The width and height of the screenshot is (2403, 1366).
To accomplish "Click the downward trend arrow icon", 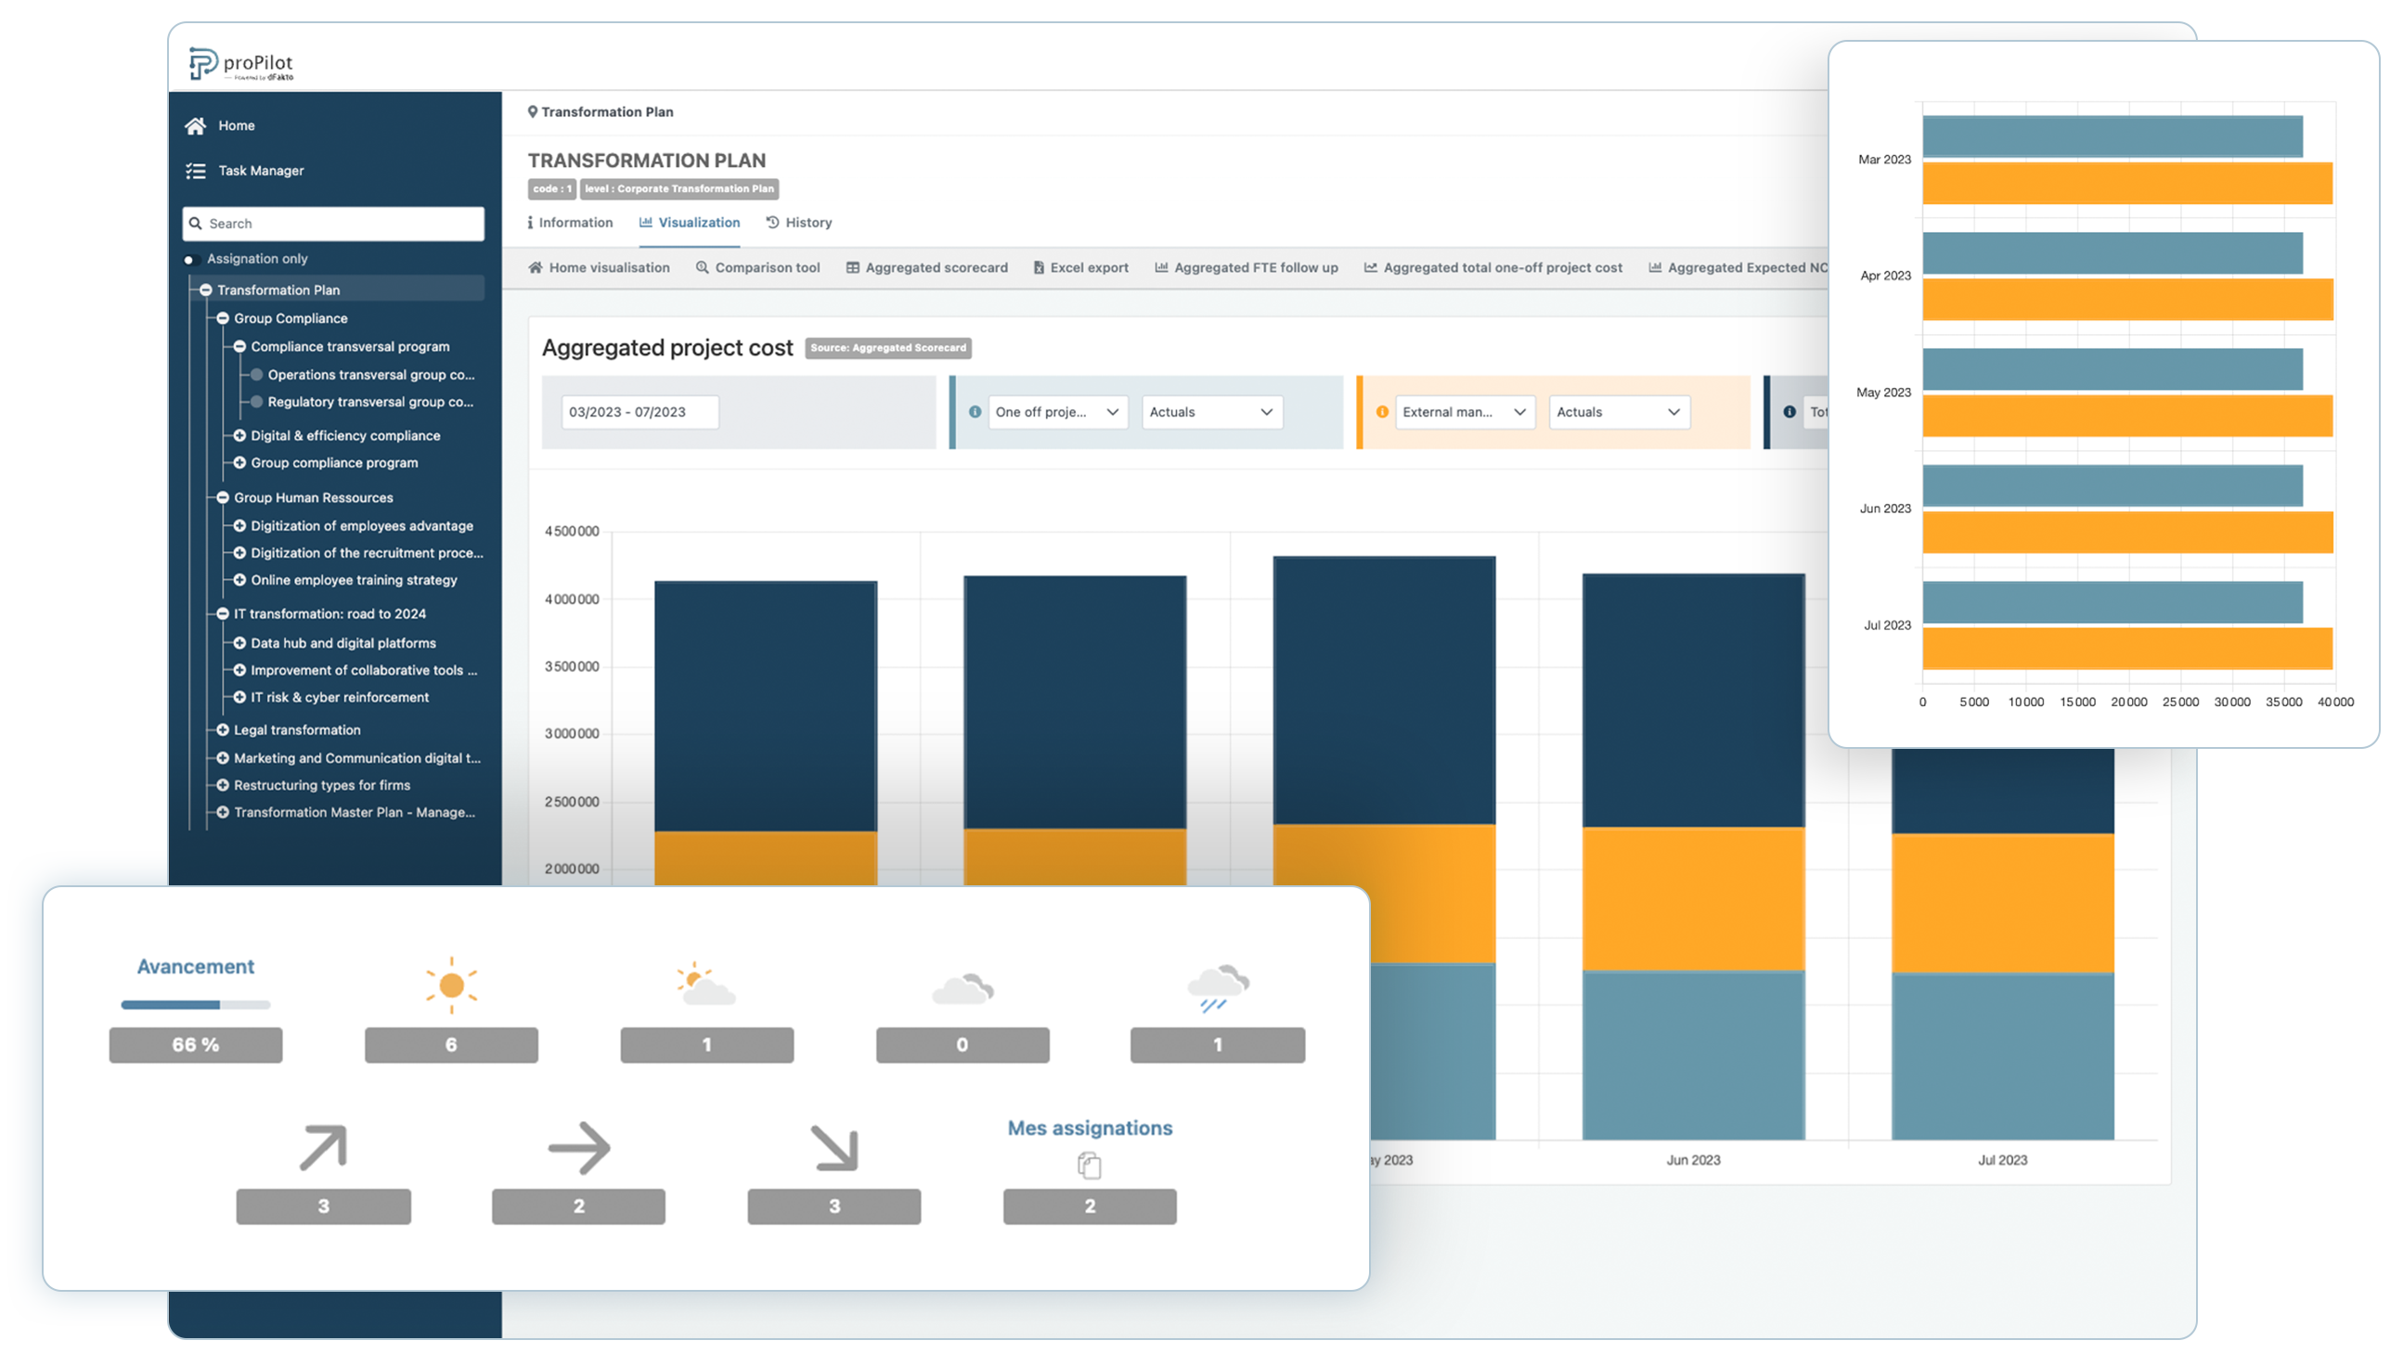I will (x=833, y=1147).
